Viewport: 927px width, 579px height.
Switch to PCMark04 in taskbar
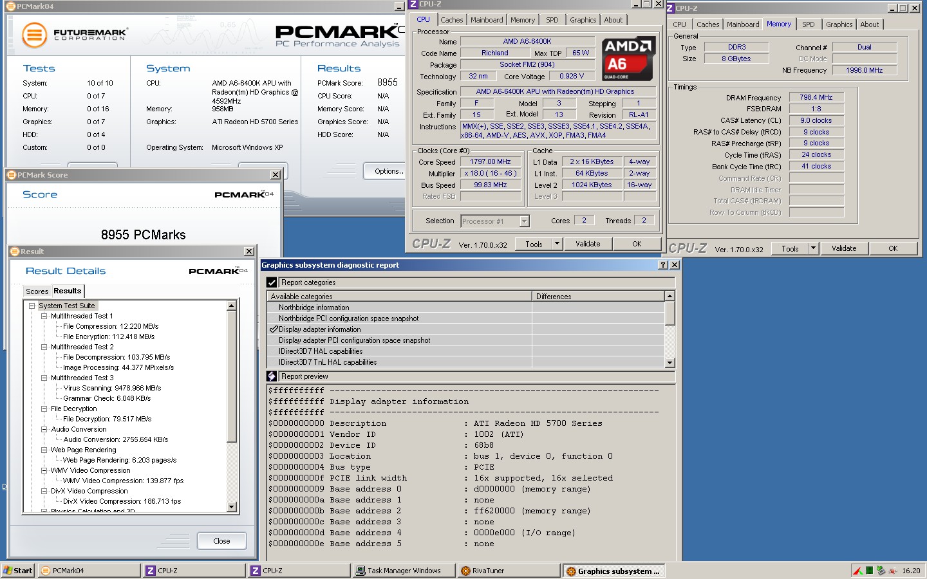click(x=89, y=571)
